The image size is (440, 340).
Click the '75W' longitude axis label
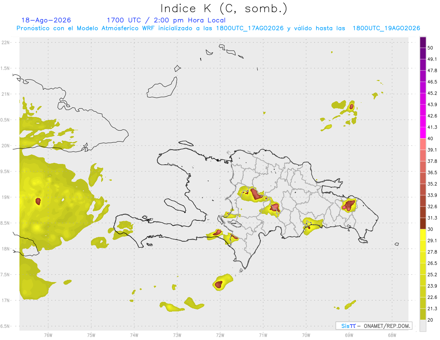pyautogui.click(x=91, y=335)
